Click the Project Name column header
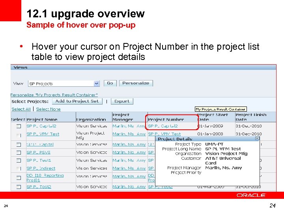The width and height of the screenshot is (284, 213). click(42, 120)
